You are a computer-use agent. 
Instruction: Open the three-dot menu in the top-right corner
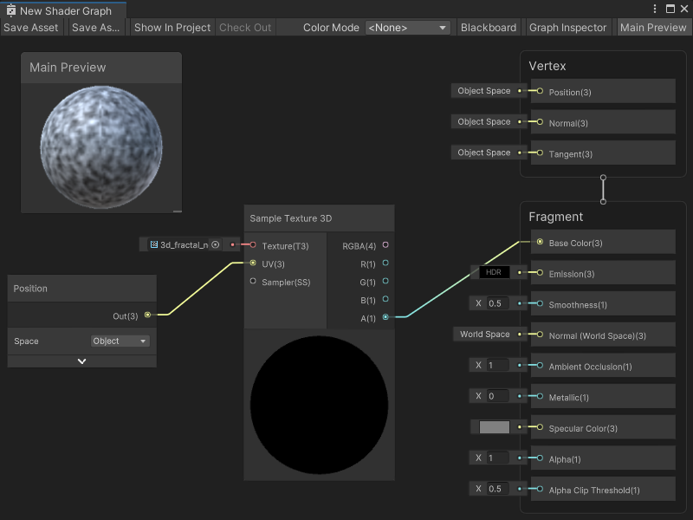pos(657,8)
